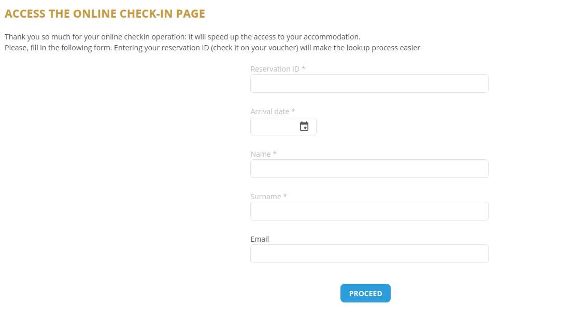The image size is (584, 318).
Task: Open the Arrival date calendar picker icon
Action: [x=304, y=126]
